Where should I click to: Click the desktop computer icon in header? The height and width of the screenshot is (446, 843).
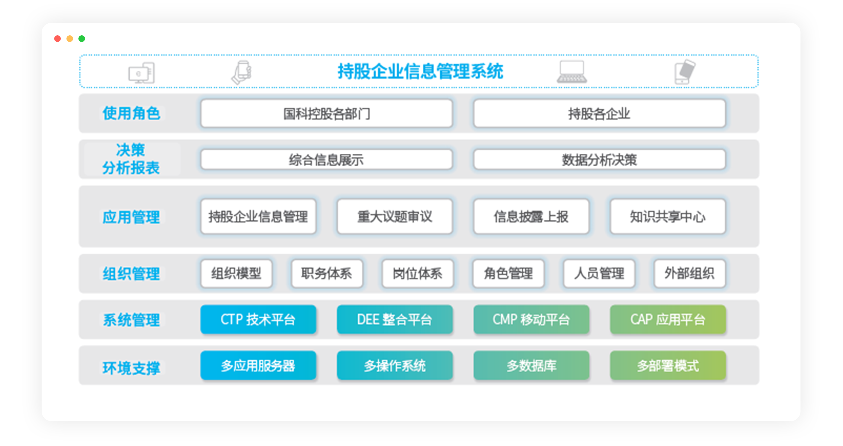tap(141, 72)
